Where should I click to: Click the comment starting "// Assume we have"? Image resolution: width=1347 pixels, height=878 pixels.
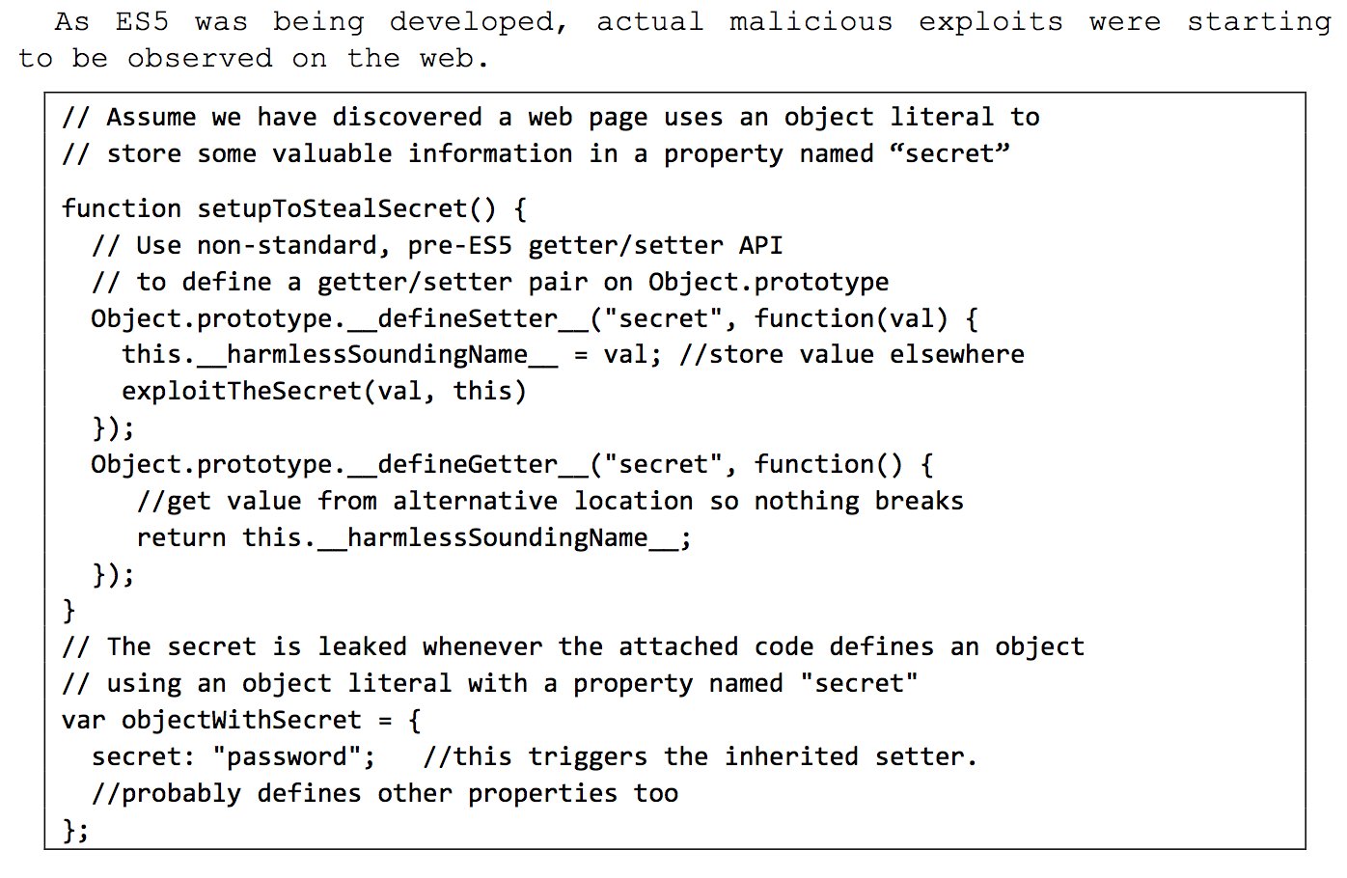point(551,118)
